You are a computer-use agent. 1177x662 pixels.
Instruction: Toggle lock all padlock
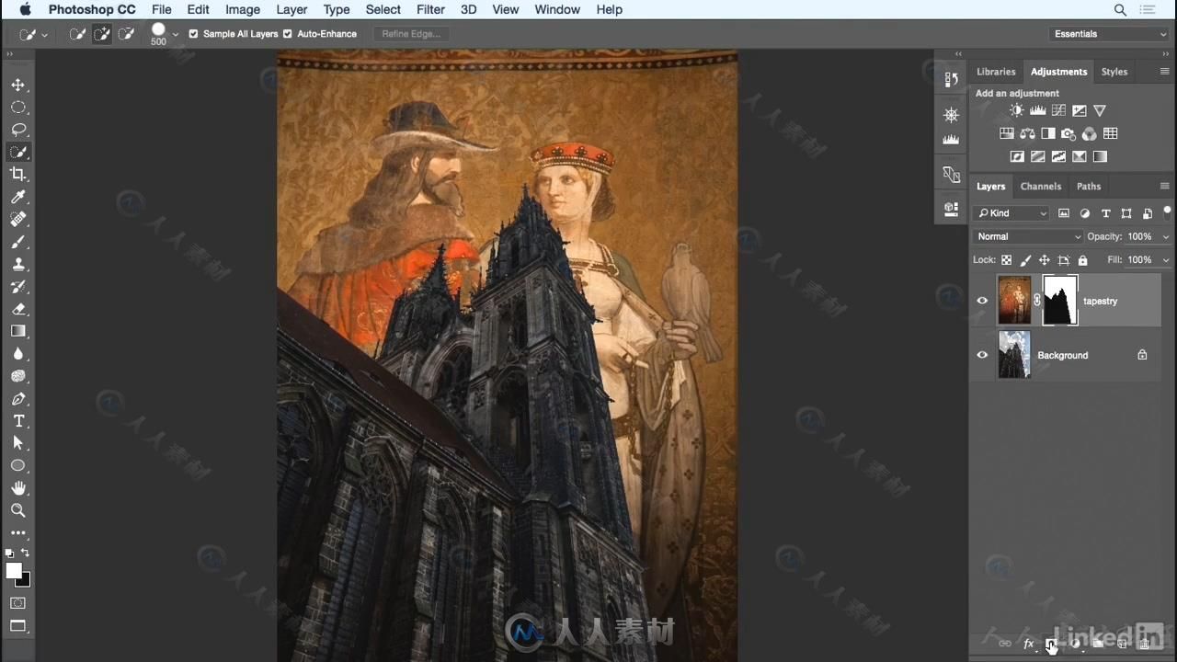[1082, 260]
